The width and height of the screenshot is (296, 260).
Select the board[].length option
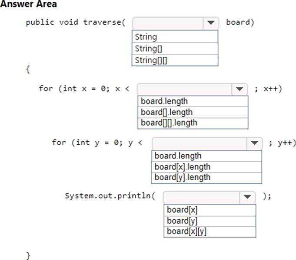click(x=193, y=112)
